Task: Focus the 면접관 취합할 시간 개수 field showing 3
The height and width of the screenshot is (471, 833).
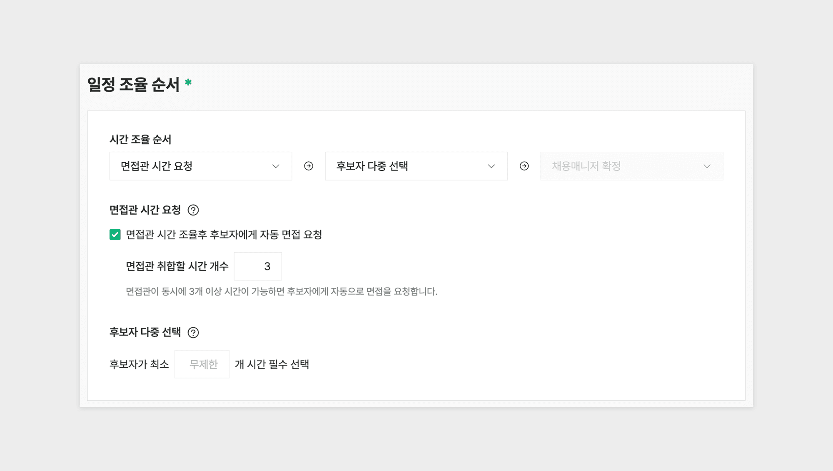Action: (x=258, y=266)
